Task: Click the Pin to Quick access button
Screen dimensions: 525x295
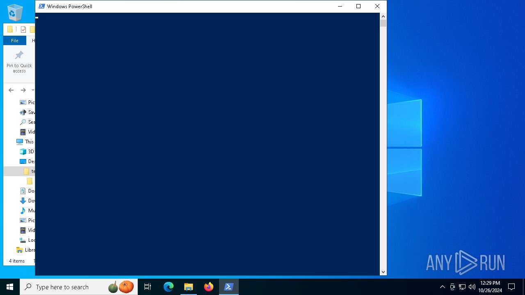Action: 19,62
